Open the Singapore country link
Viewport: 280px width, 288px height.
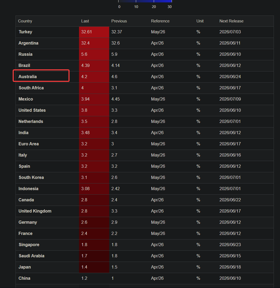pos(29,245)
